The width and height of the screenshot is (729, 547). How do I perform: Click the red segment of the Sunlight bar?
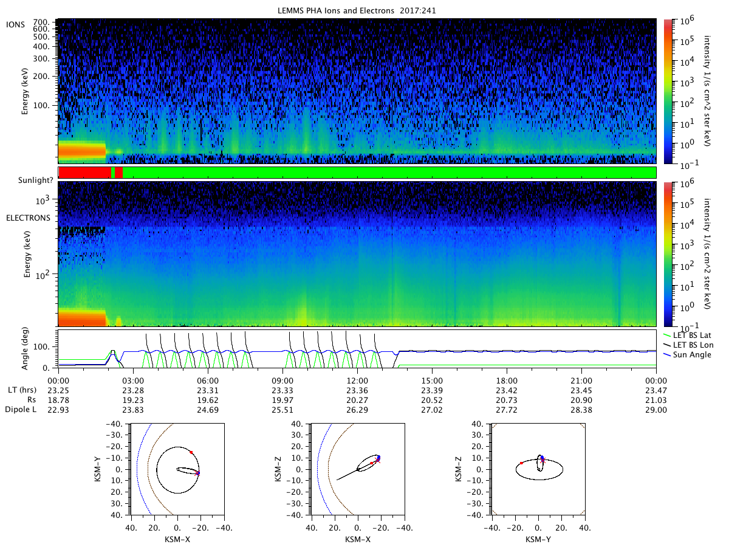84,173
